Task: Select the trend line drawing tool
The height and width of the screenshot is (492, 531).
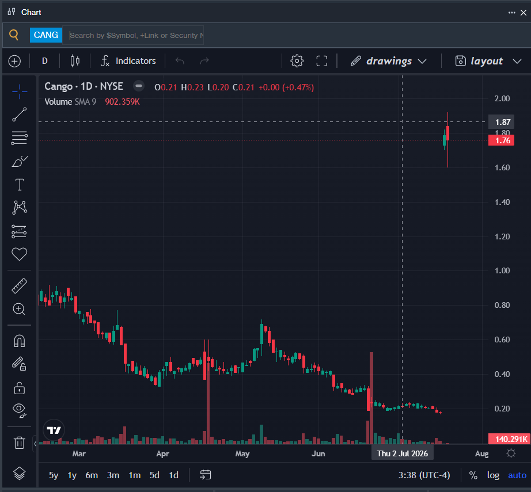Action: [x=20, y=115]
